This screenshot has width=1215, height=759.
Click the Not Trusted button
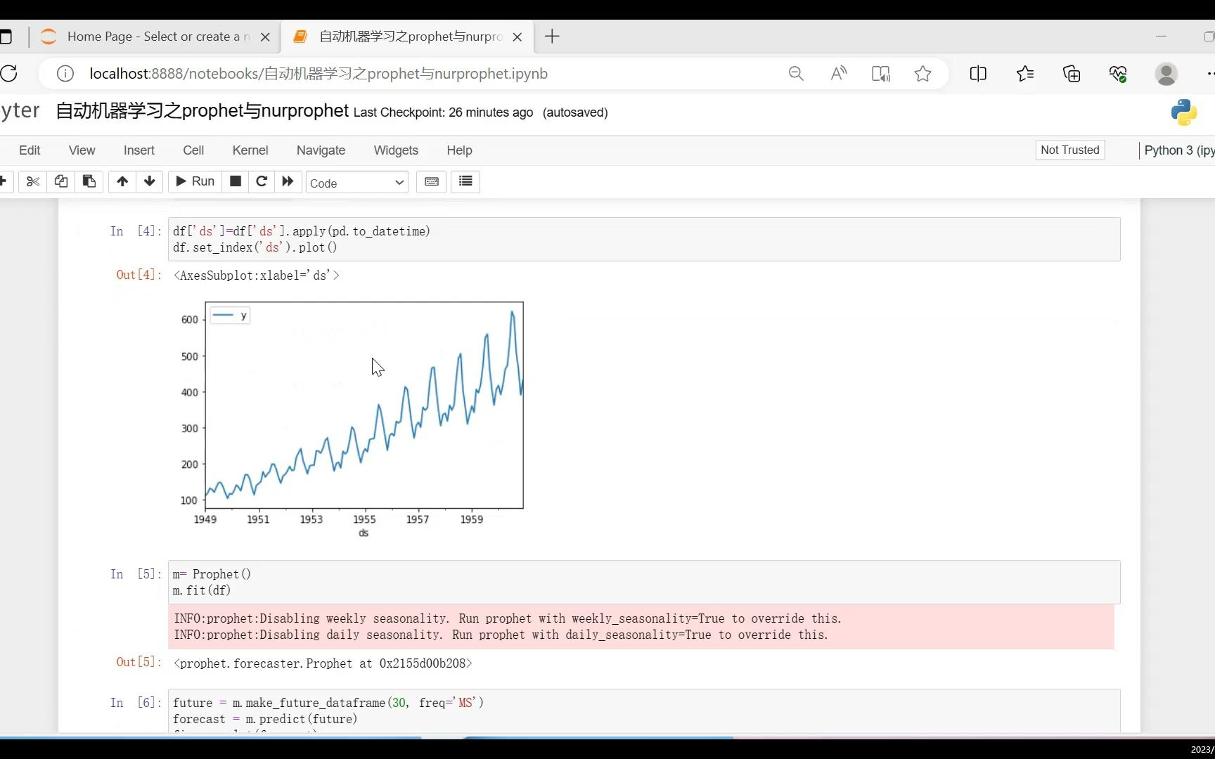click(1069, 150)
